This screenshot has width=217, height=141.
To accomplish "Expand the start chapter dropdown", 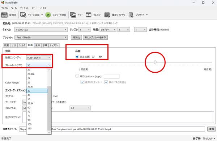I will 124,30.
